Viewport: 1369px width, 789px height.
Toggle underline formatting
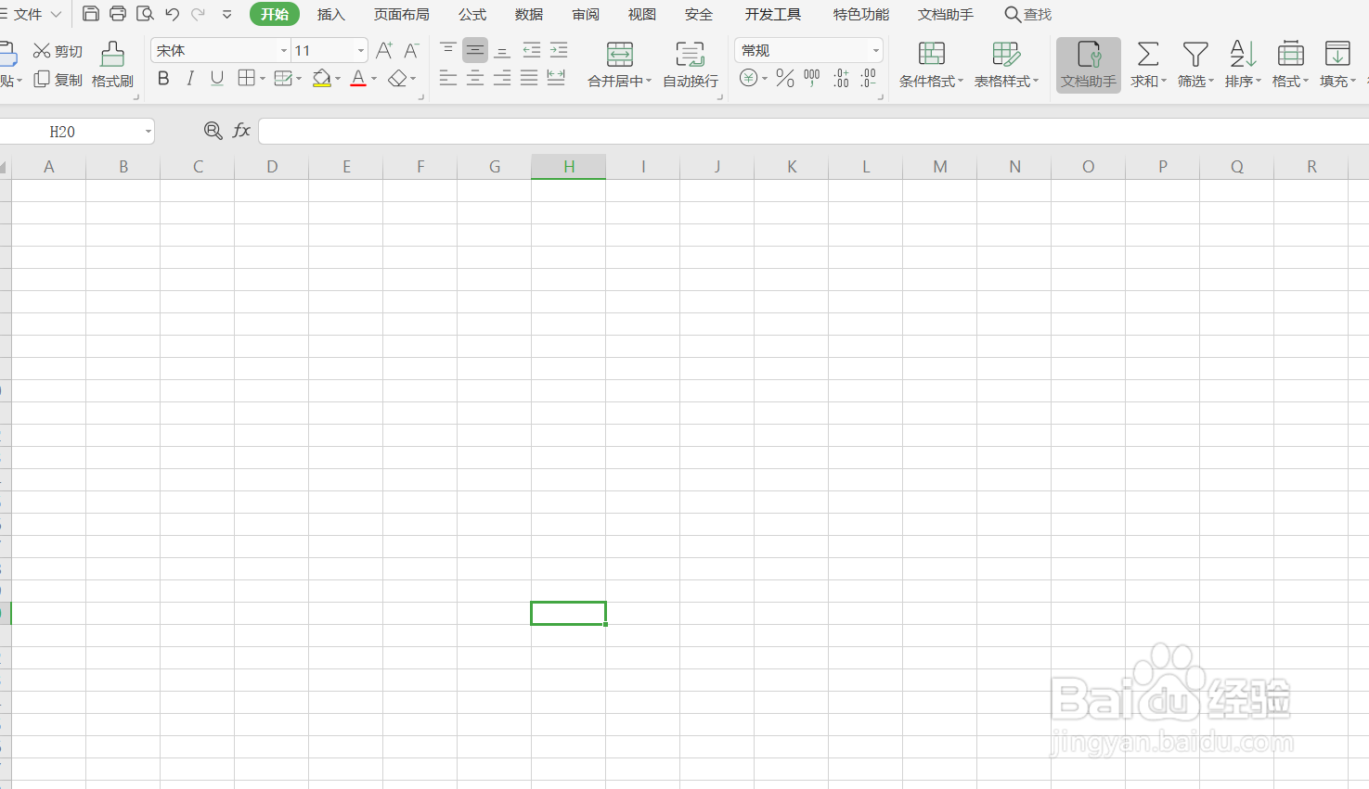point(217,79)
